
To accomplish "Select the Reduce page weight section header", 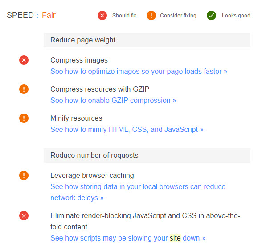I will point(147,40).
